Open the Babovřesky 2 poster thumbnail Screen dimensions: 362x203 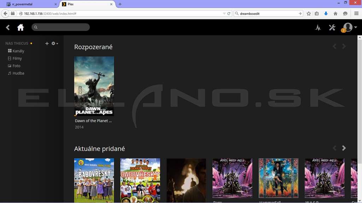pyautogui.click(x=140, y=180)
